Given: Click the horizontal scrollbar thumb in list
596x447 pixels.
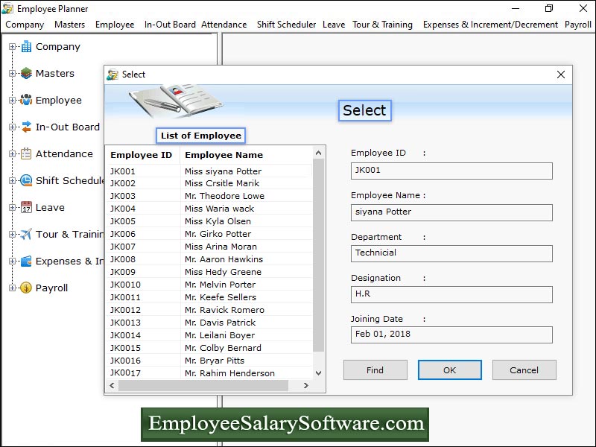Looking at the screenshot, I should [x=203, y=385].
